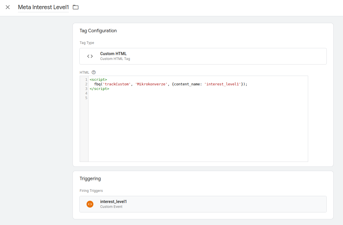343x225 pixels.
Task: Click the Custom HTML code brackets icon
Action: point(90,56)
